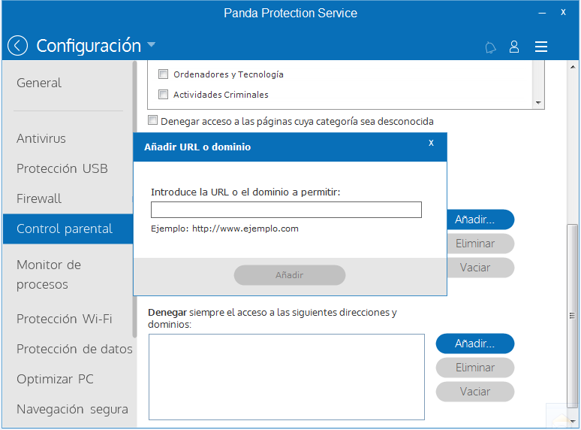The height and width of the screenshot is (430, 581).
Task: Click Añadir beside the denied list
Action: click(x=475, y=344)
